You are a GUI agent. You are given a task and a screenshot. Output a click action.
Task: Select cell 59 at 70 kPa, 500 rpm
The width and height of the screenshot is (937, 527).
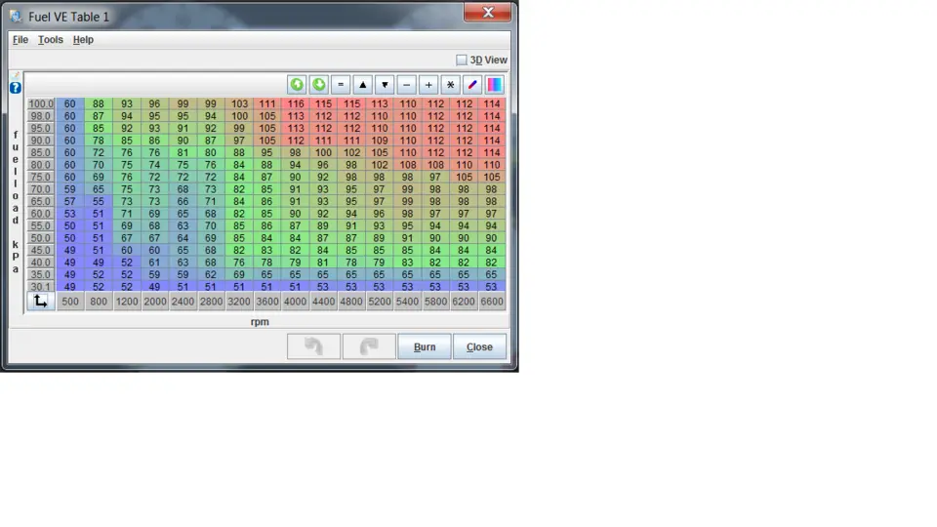click(70, 188)
